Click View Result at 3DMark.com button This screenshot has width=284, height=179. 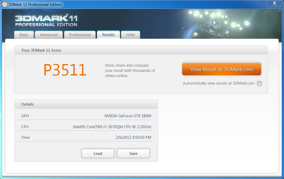click(x=222, y=69)
